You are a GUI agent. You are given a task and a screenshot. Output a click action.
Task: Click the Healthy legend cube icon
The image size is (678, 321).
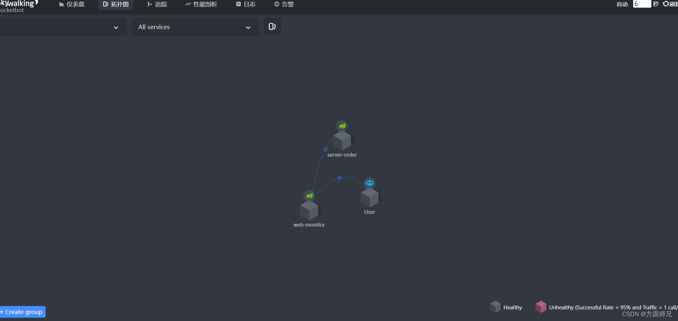(x=495, y=307)
